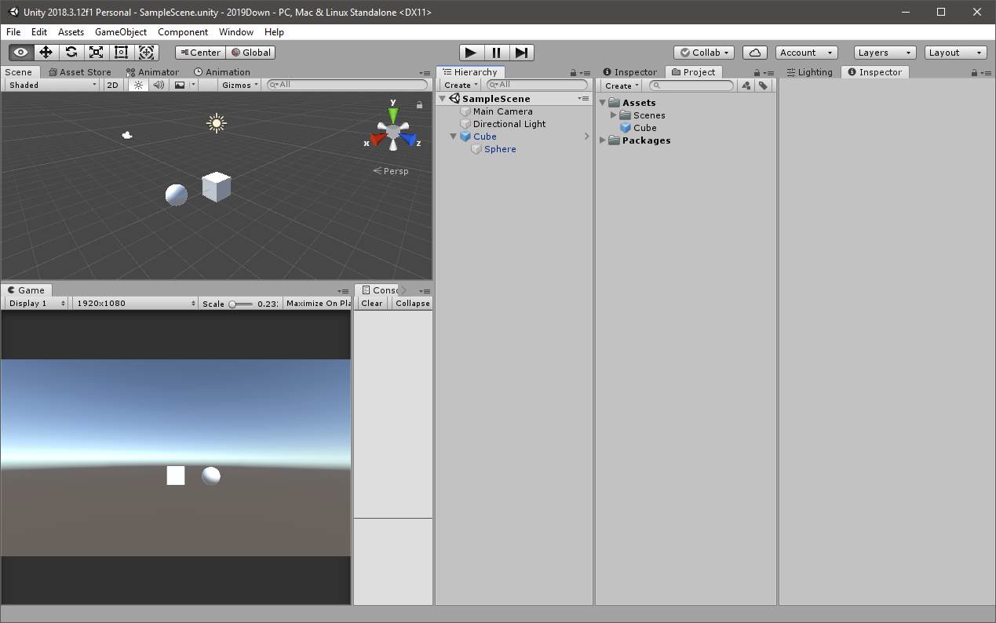The width and height of the screenshot is (996, 623).
Task: Select the Scale tool
Action: tap(96, 52)
